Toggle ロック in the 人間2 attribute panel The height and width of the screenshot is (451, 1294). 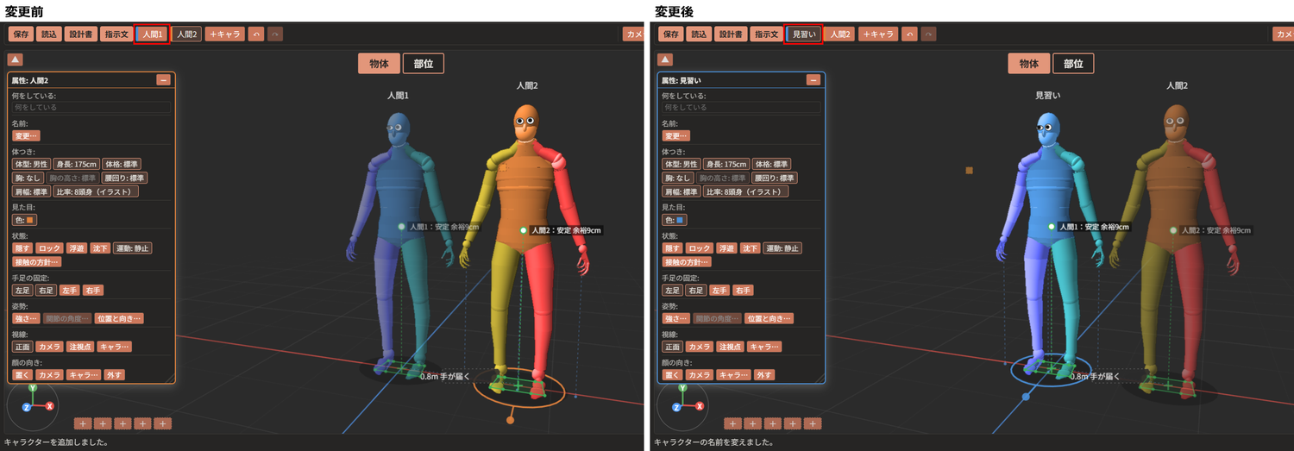click(50, 248)
